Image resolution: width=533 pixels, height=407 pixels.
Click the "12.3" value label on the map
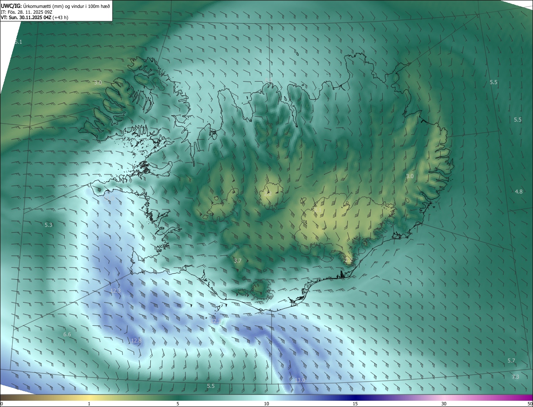pos(115,290)
